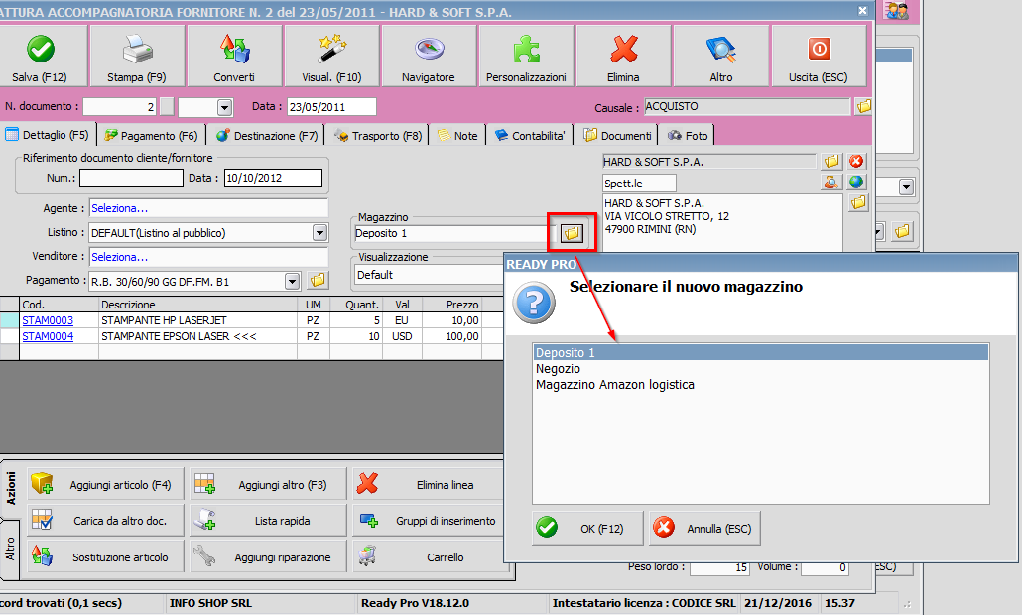Select Azioni vertical side tab

pos(11,489)
